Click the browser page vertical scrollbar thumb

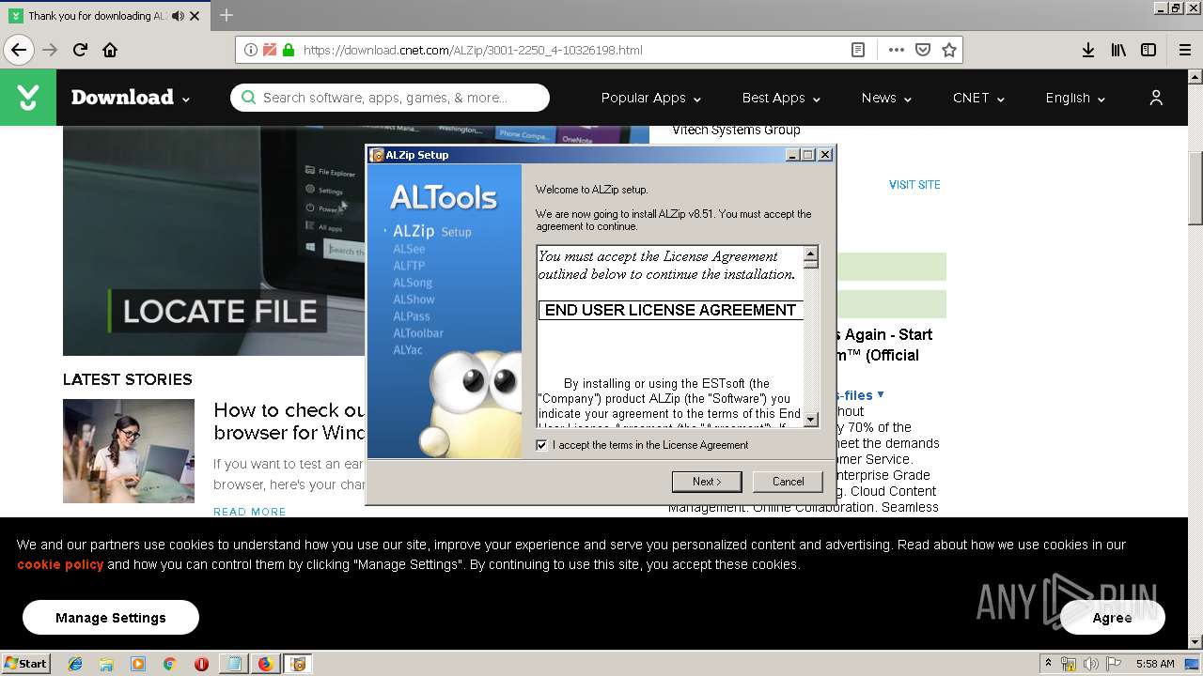coord(1195,188)
